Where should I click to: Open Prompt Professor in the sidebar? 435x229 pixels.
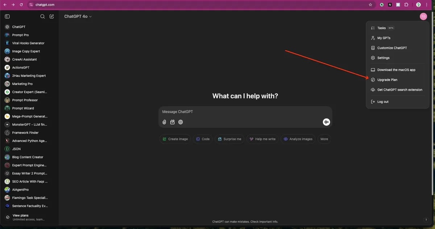tap(25, 100)
